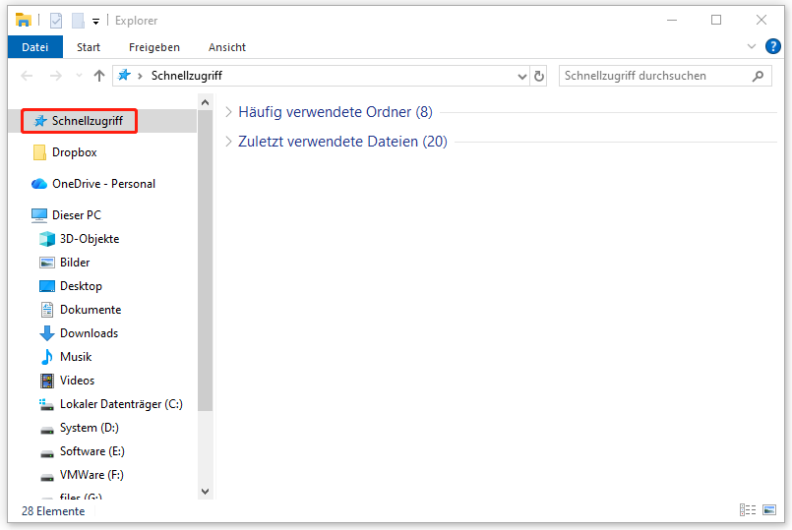This screenshot has height=530, width=792.
Task: Click the C: drive Windows icon
Action: pos(46,404)
